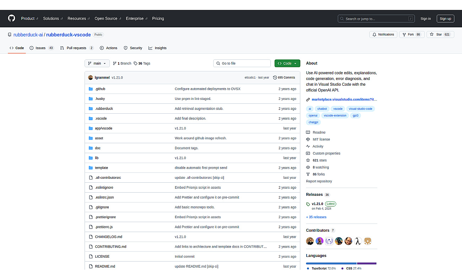Click the search magnifier icon in header

click(342, 19)
